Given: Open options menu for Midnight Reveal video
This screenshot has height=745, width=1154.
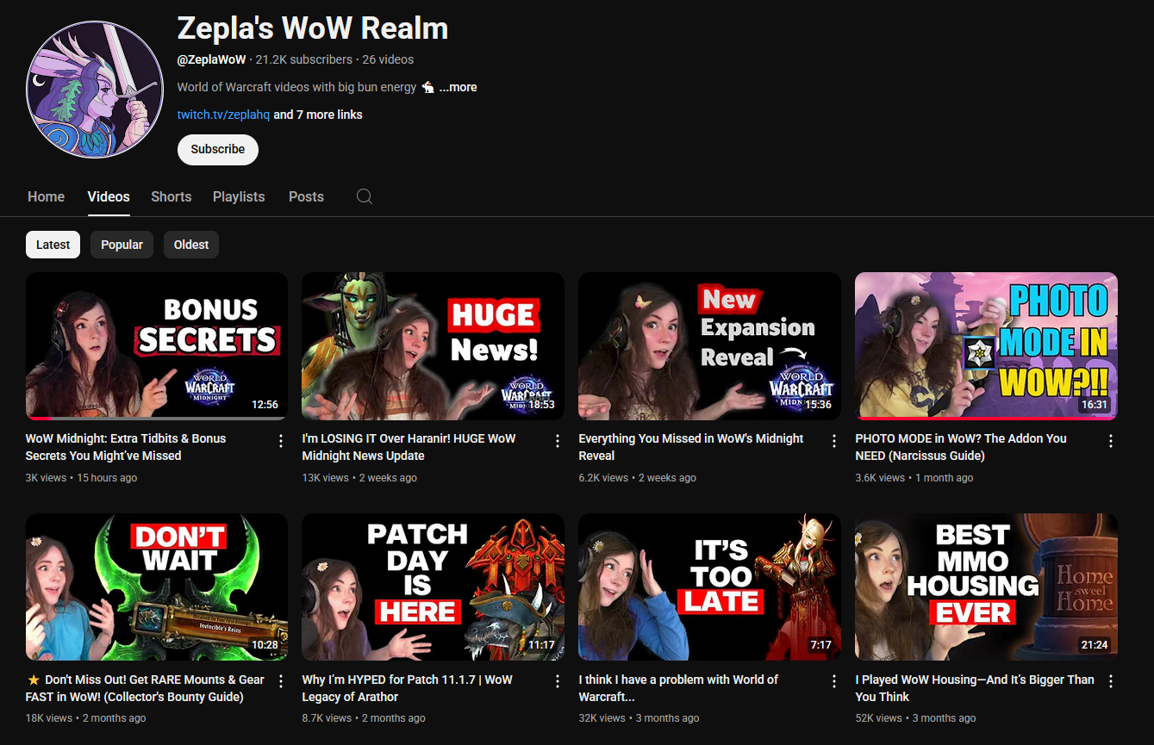Looking at the screenshot, I should click(834, 441).
